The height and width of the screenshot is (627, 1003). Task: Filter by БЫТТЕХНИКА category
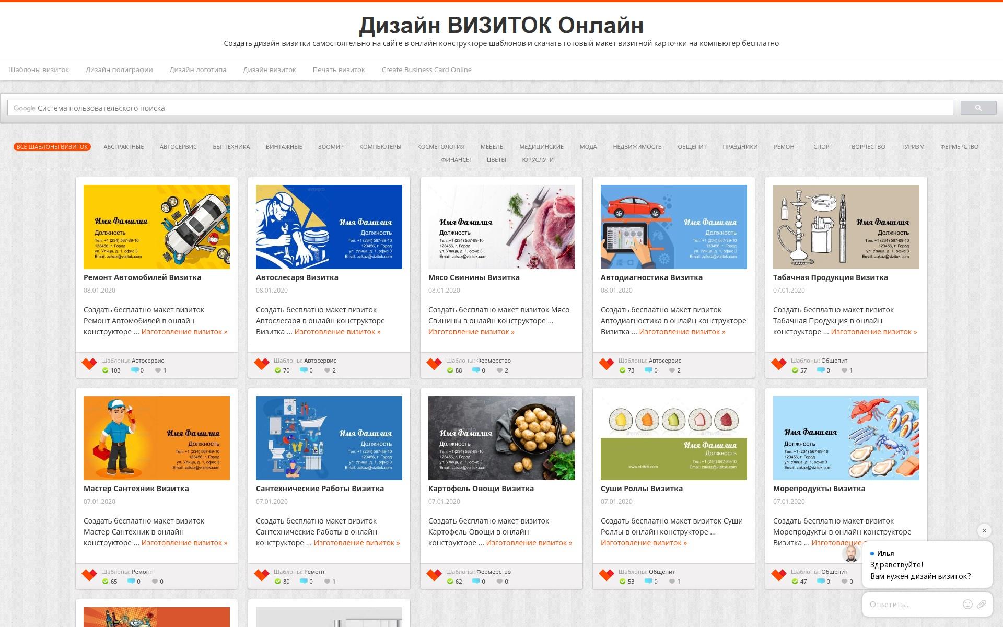(231, 147)
